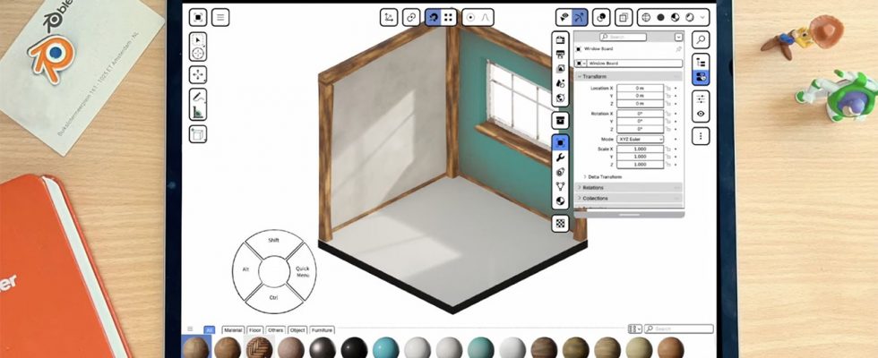The height and width of the screenshot is (358, 878).
Task: Click the chain-link pivot icon
Action: (411, 17)
